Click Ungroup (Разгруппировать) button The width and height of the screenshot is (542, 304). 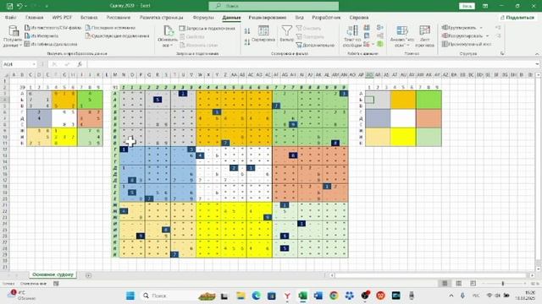point(462,35)
